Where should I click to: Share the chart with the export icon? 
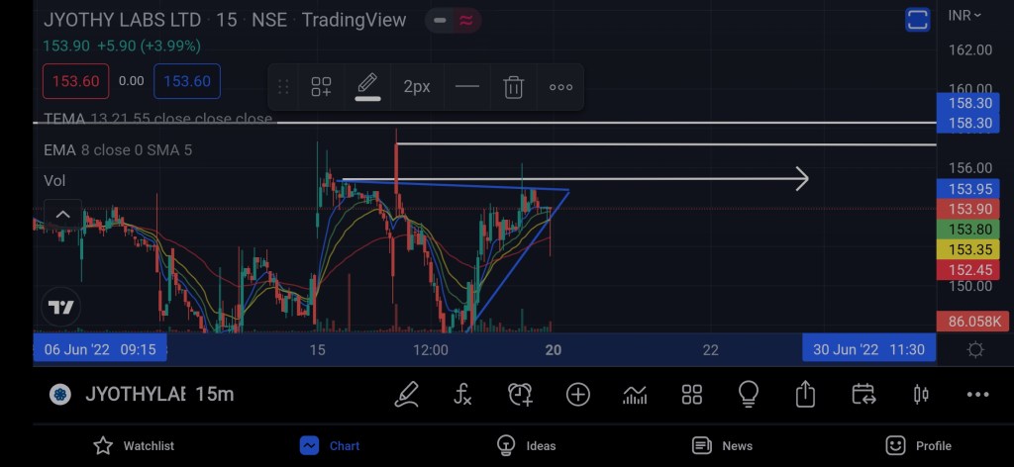tap(805, 395)
